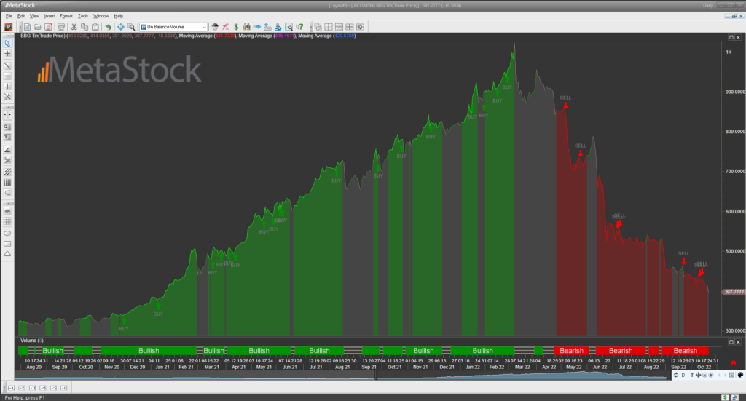This screenshot has height=401, width=746.
Task: Pick the rectangle drawing tool
Action: tap(7, 243)
